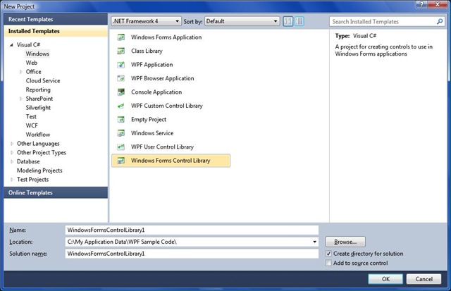Select the Modeling Projects category
This screenshot has height=291, width=451.
39,171
